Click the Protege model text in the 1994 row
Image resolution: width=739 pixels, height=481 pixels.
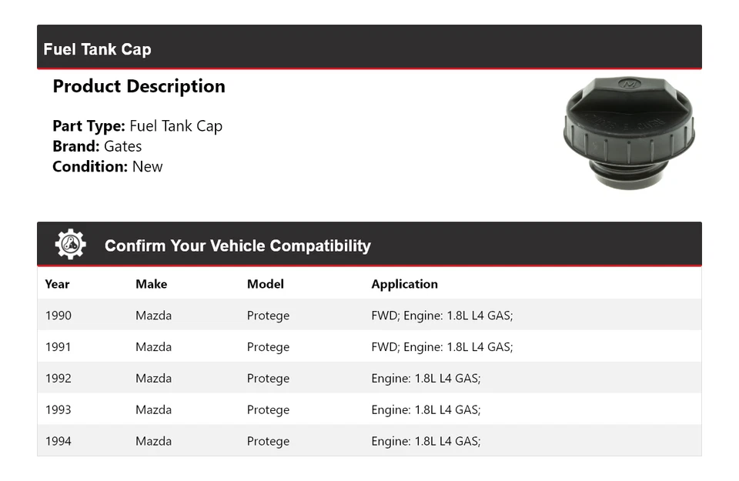(x=268, y=441)
